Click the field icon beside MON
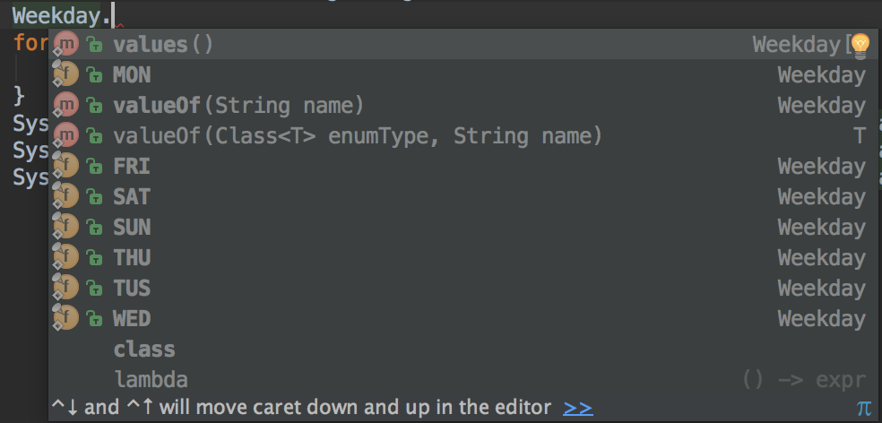Image resolution: width=882 pixels, height=423 pixels. (65, 74)
